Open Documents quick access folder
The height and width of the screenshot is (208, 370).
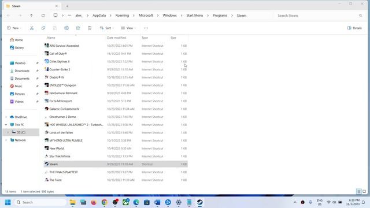(x=20, y=79)
